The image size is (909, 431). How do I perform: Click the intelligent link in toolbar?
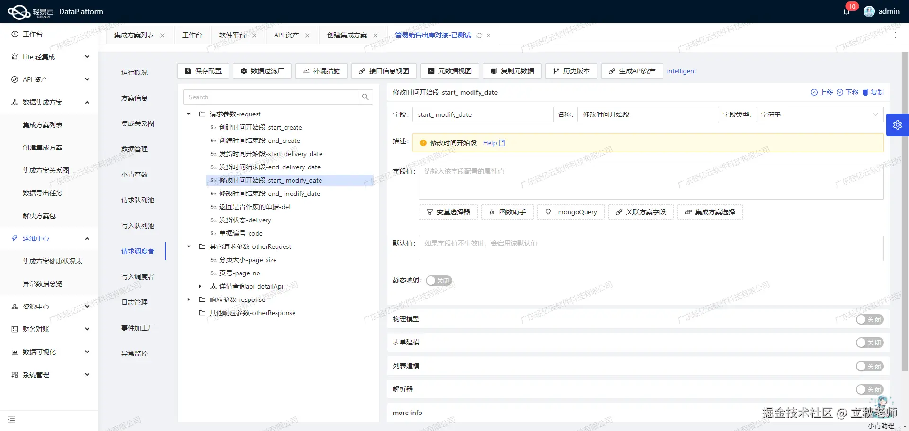click(x=681, y=71)
